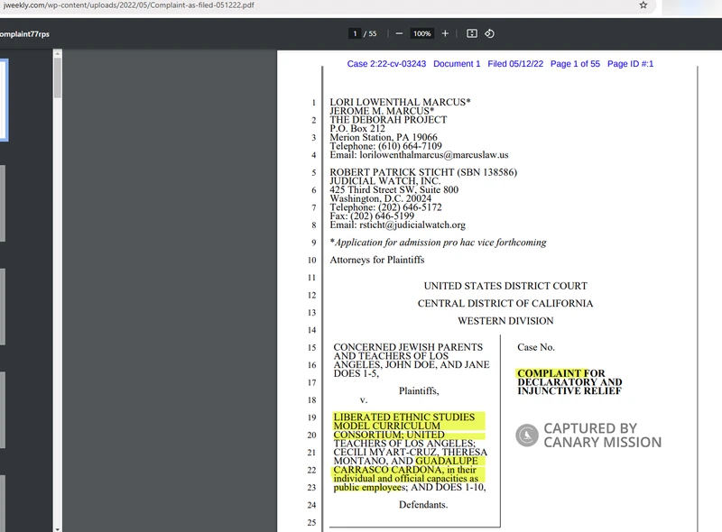This screenshot has width=722, height=532.
Task: Click the 'Filed 05/12/22' header text
Action: pyautogui.click(x=515, y=64)
